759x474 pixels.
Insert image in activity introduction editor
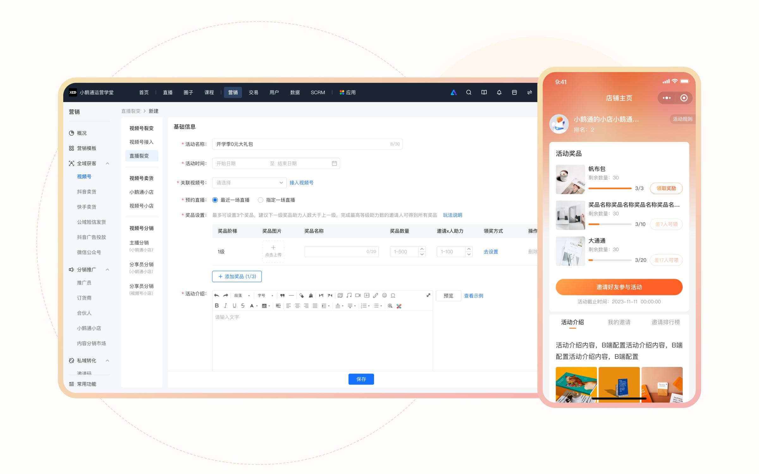click(x=340, y=295)
